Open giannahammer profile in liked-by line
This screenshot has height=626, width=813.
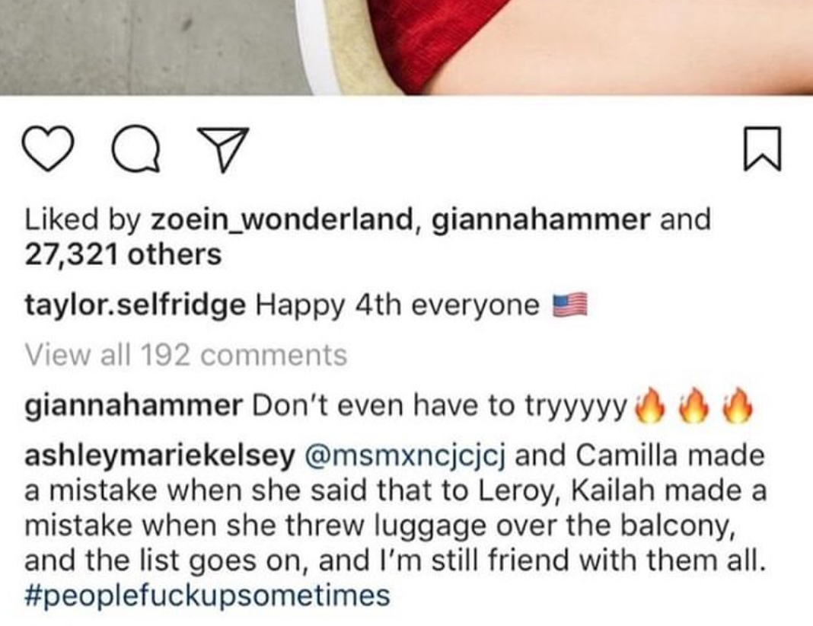(540, 219)
